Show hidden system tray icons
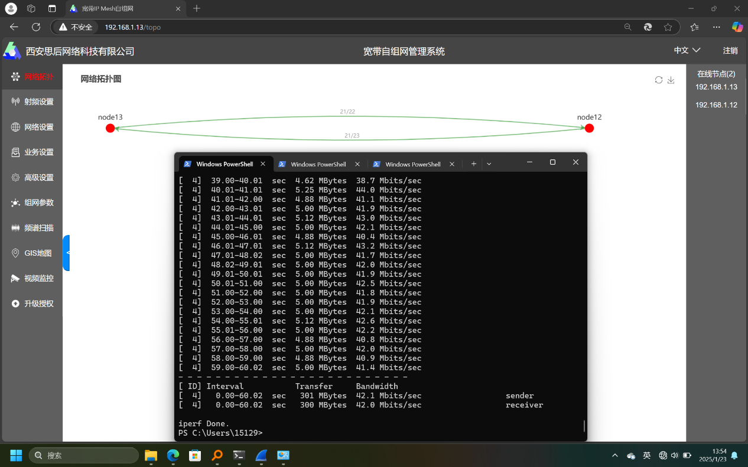The image size is (748, 467). tap(614, 456)
